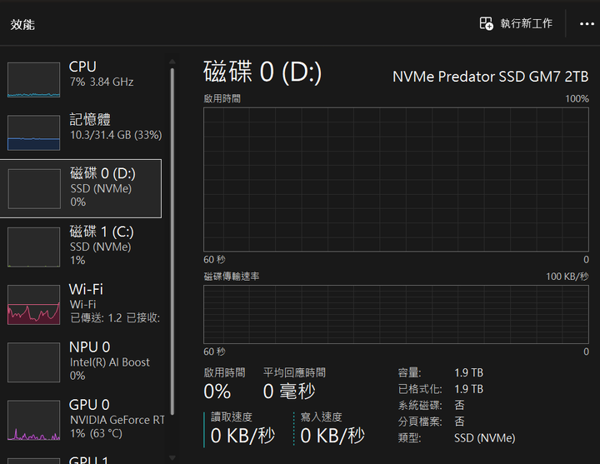Click the sidebar scroll up arrow

(172, 62)
